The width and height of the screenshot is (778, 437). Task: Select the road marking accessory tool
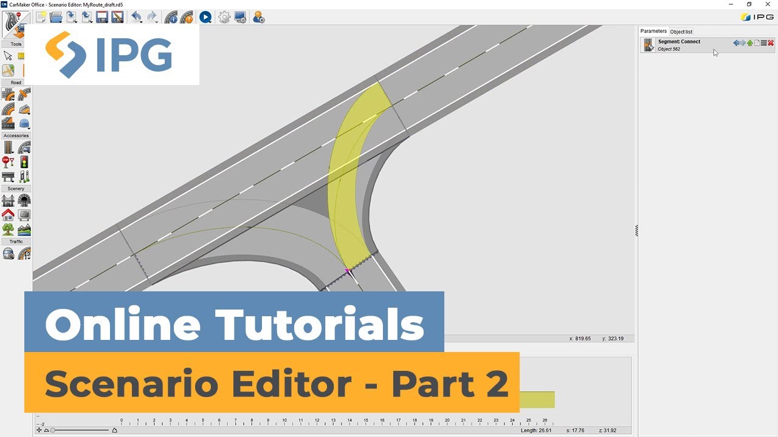point(9,147)
